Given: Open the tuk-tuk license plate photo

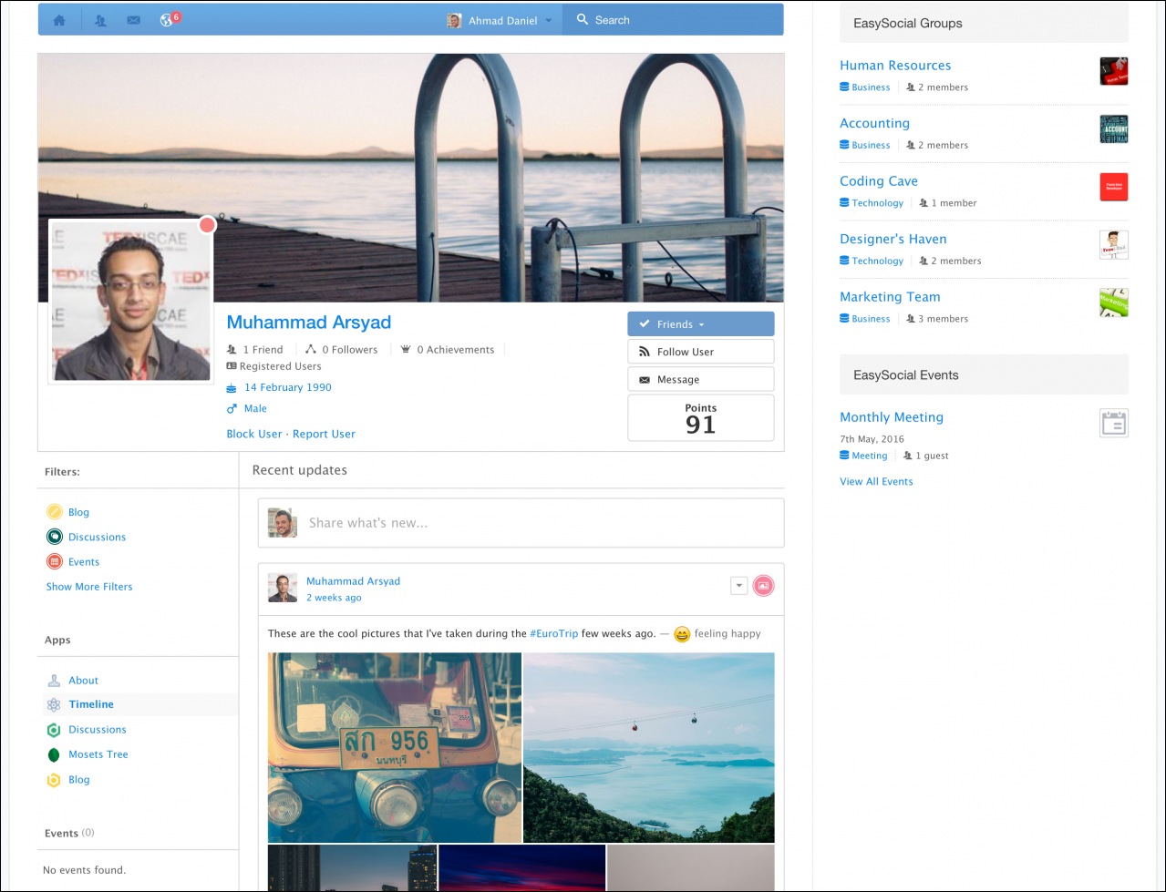Looking at the screenshot, I should [x=394, y=747].
